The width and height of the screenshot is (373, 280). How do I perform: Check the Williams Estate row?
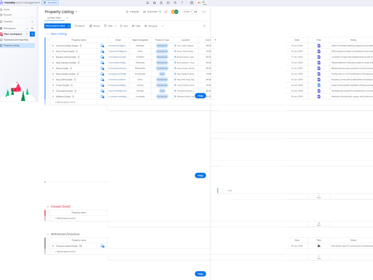48,97
